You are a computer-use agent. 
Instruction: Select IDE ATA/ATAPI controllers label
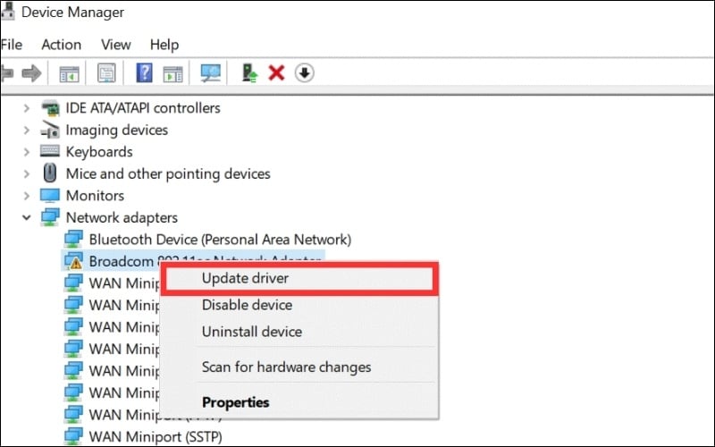pyautogui.click(x=143, y=108)
